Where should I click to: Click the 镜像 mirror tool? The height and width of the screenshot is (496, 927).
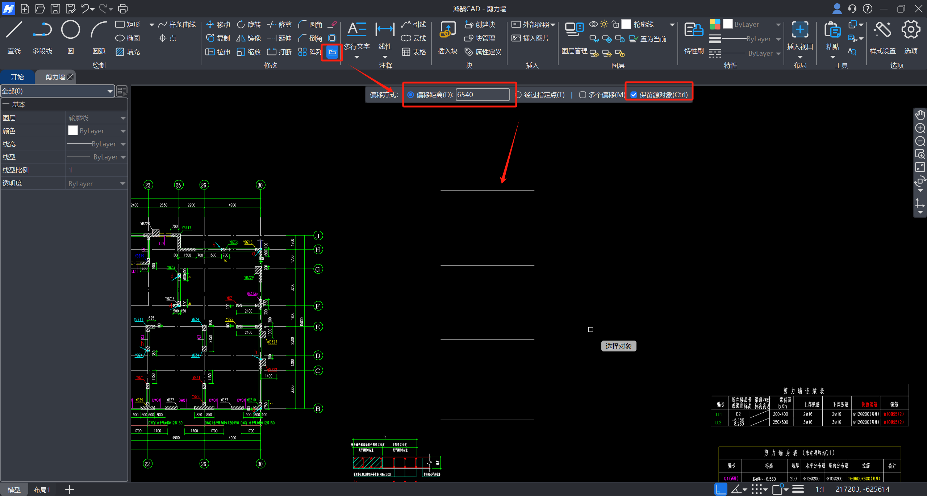pyautogui.click(x=249, y=38)
